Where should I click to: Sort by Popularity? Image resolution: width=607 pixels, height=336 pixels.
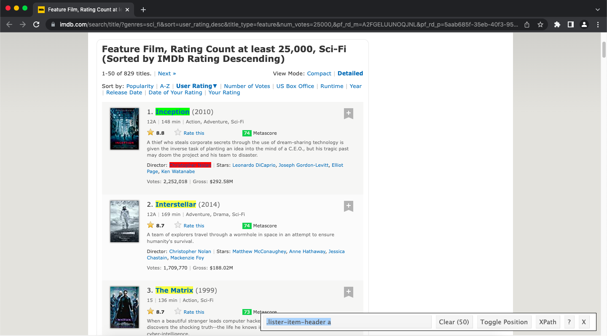coord(140,86)
